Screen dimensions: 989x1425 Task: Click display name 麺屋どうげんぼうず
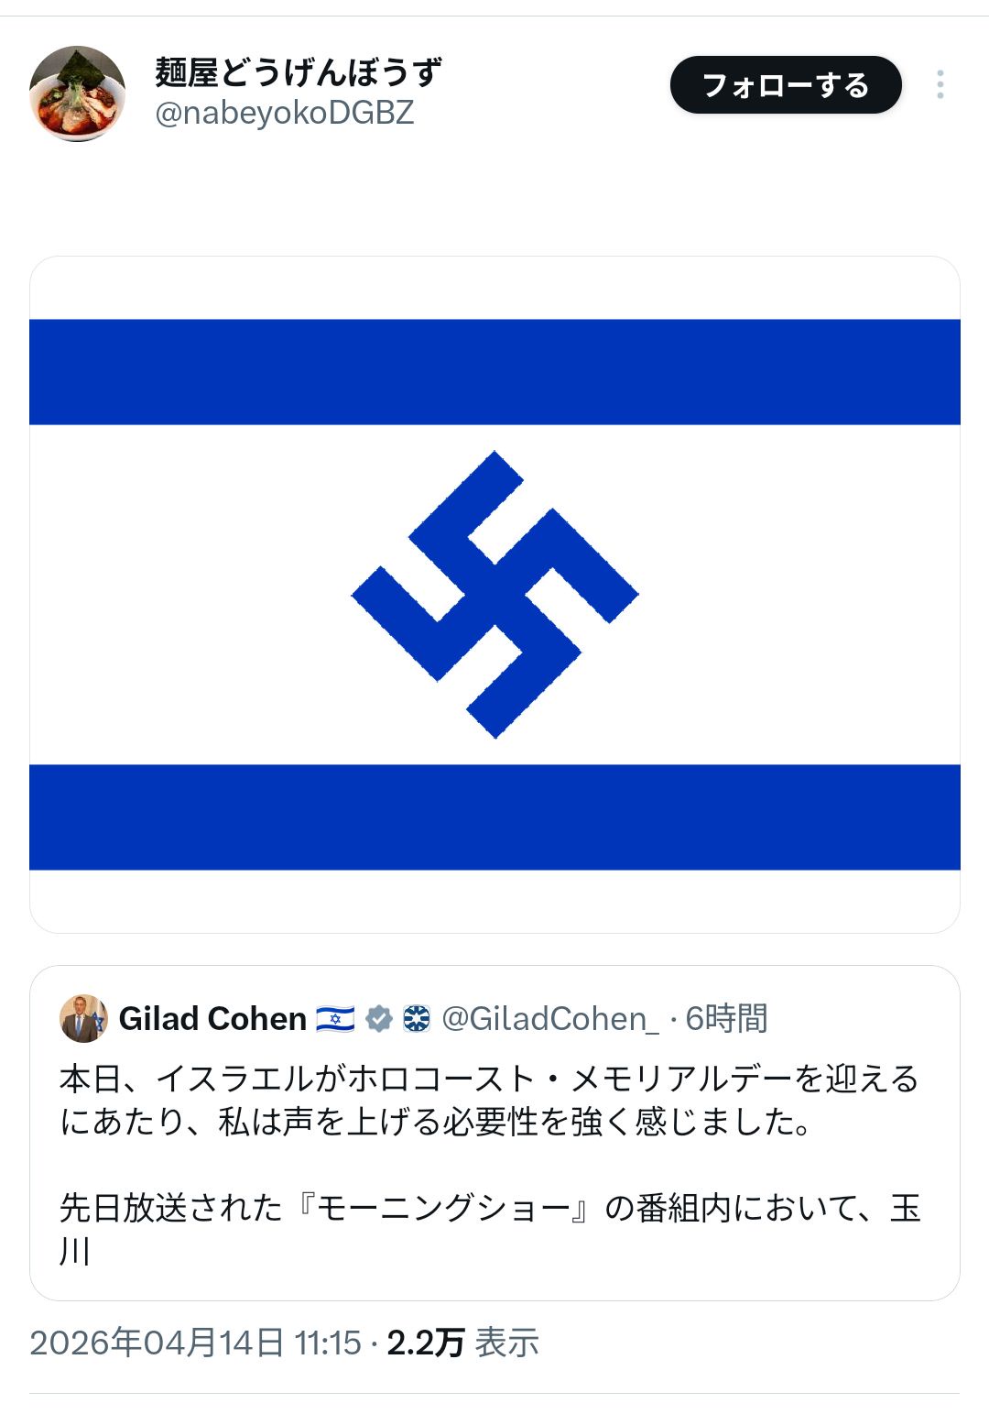click(299, 71)
